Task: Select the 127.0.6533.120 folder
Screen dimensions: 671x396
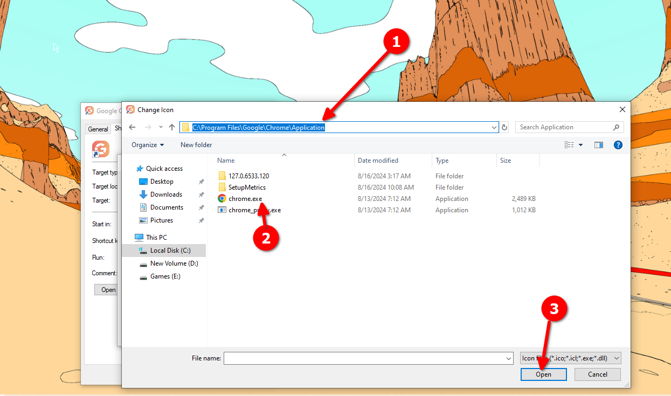Action: pyautogui.click(x=248, y=176)
